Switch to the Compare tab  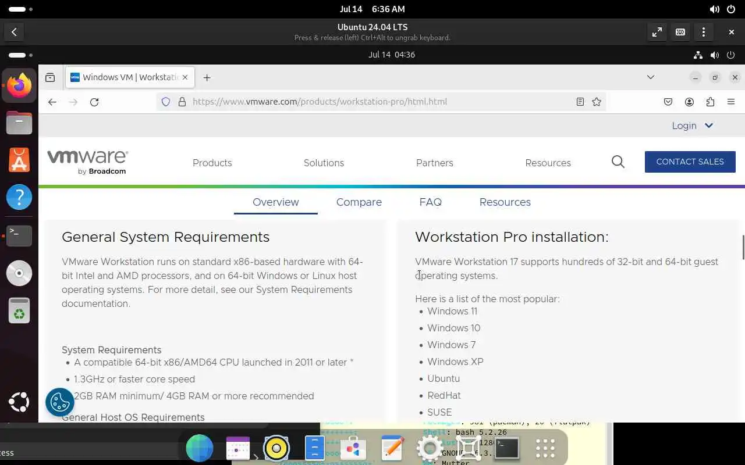tap(359, 202)
